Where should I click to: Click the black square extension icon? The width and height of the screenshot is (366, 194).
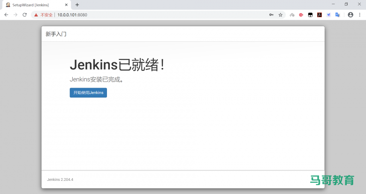click(x=310, y=15)
